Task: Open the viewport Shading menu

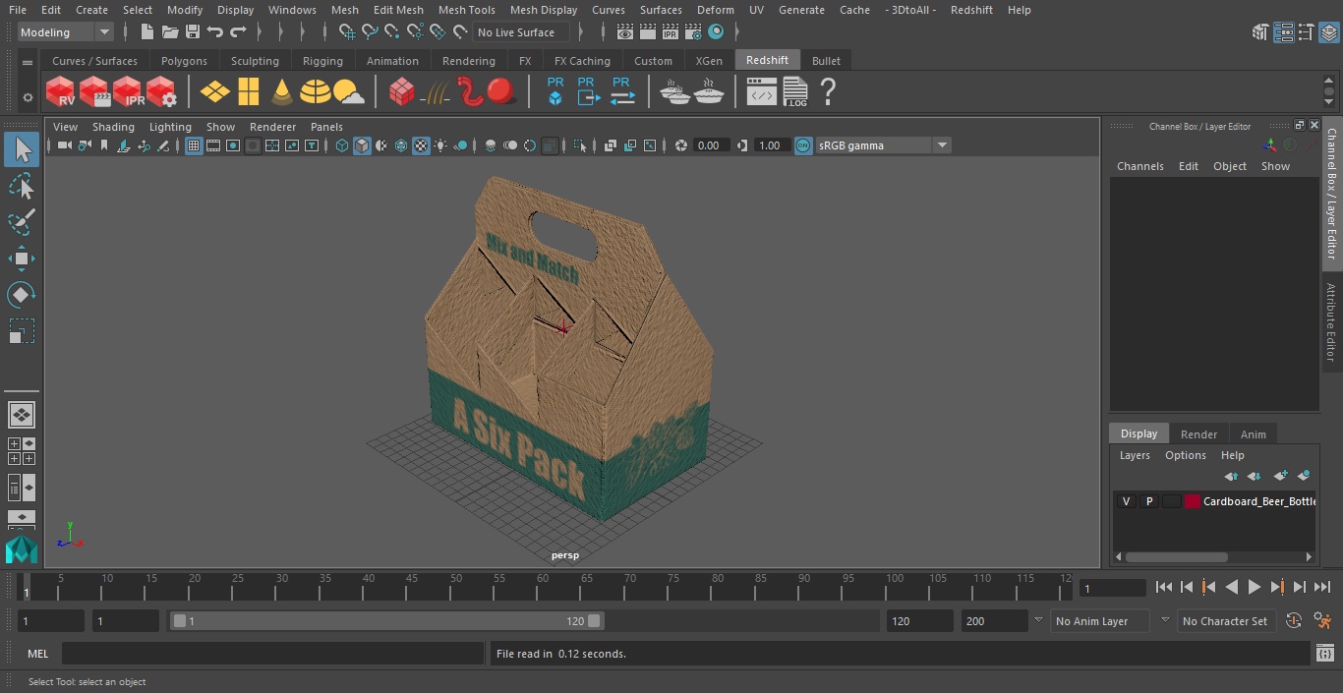Action: (113, 127)
